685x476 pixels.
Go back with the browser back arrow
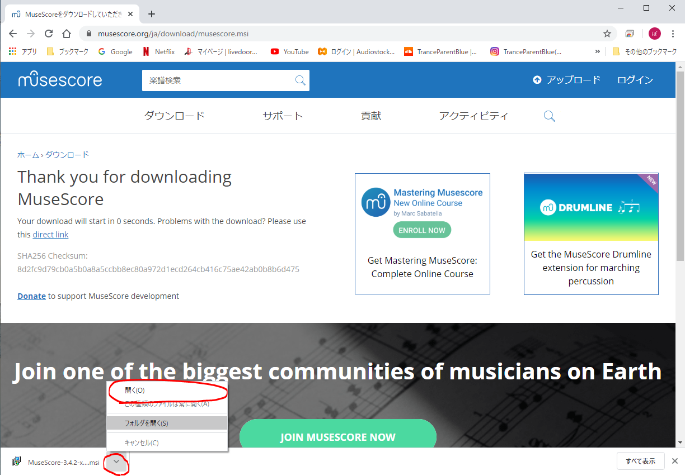pos(13,34)
